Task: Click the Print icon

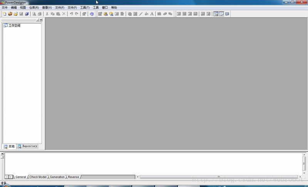Action: pos(40,14)
